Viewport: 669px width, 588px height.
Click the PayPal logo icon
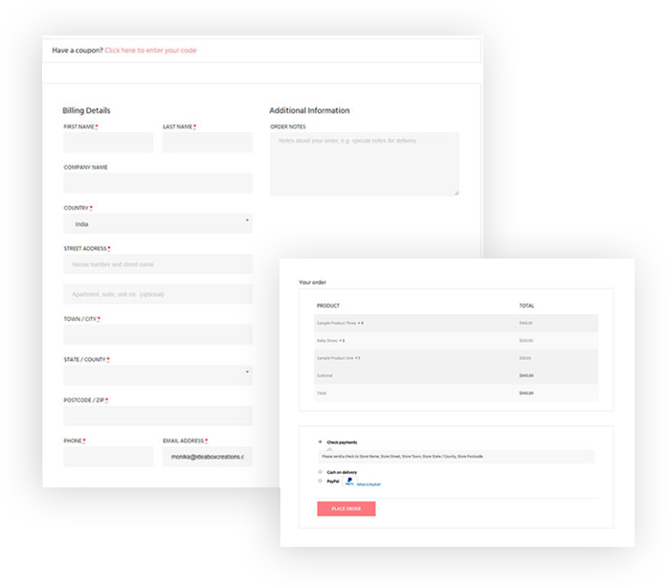point(349,482)
